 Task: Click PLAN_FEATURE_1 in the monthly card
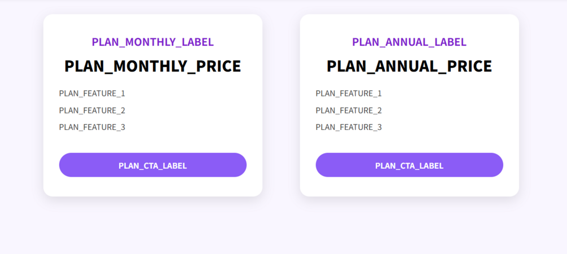pyautogui.click(x=92, y=93)
